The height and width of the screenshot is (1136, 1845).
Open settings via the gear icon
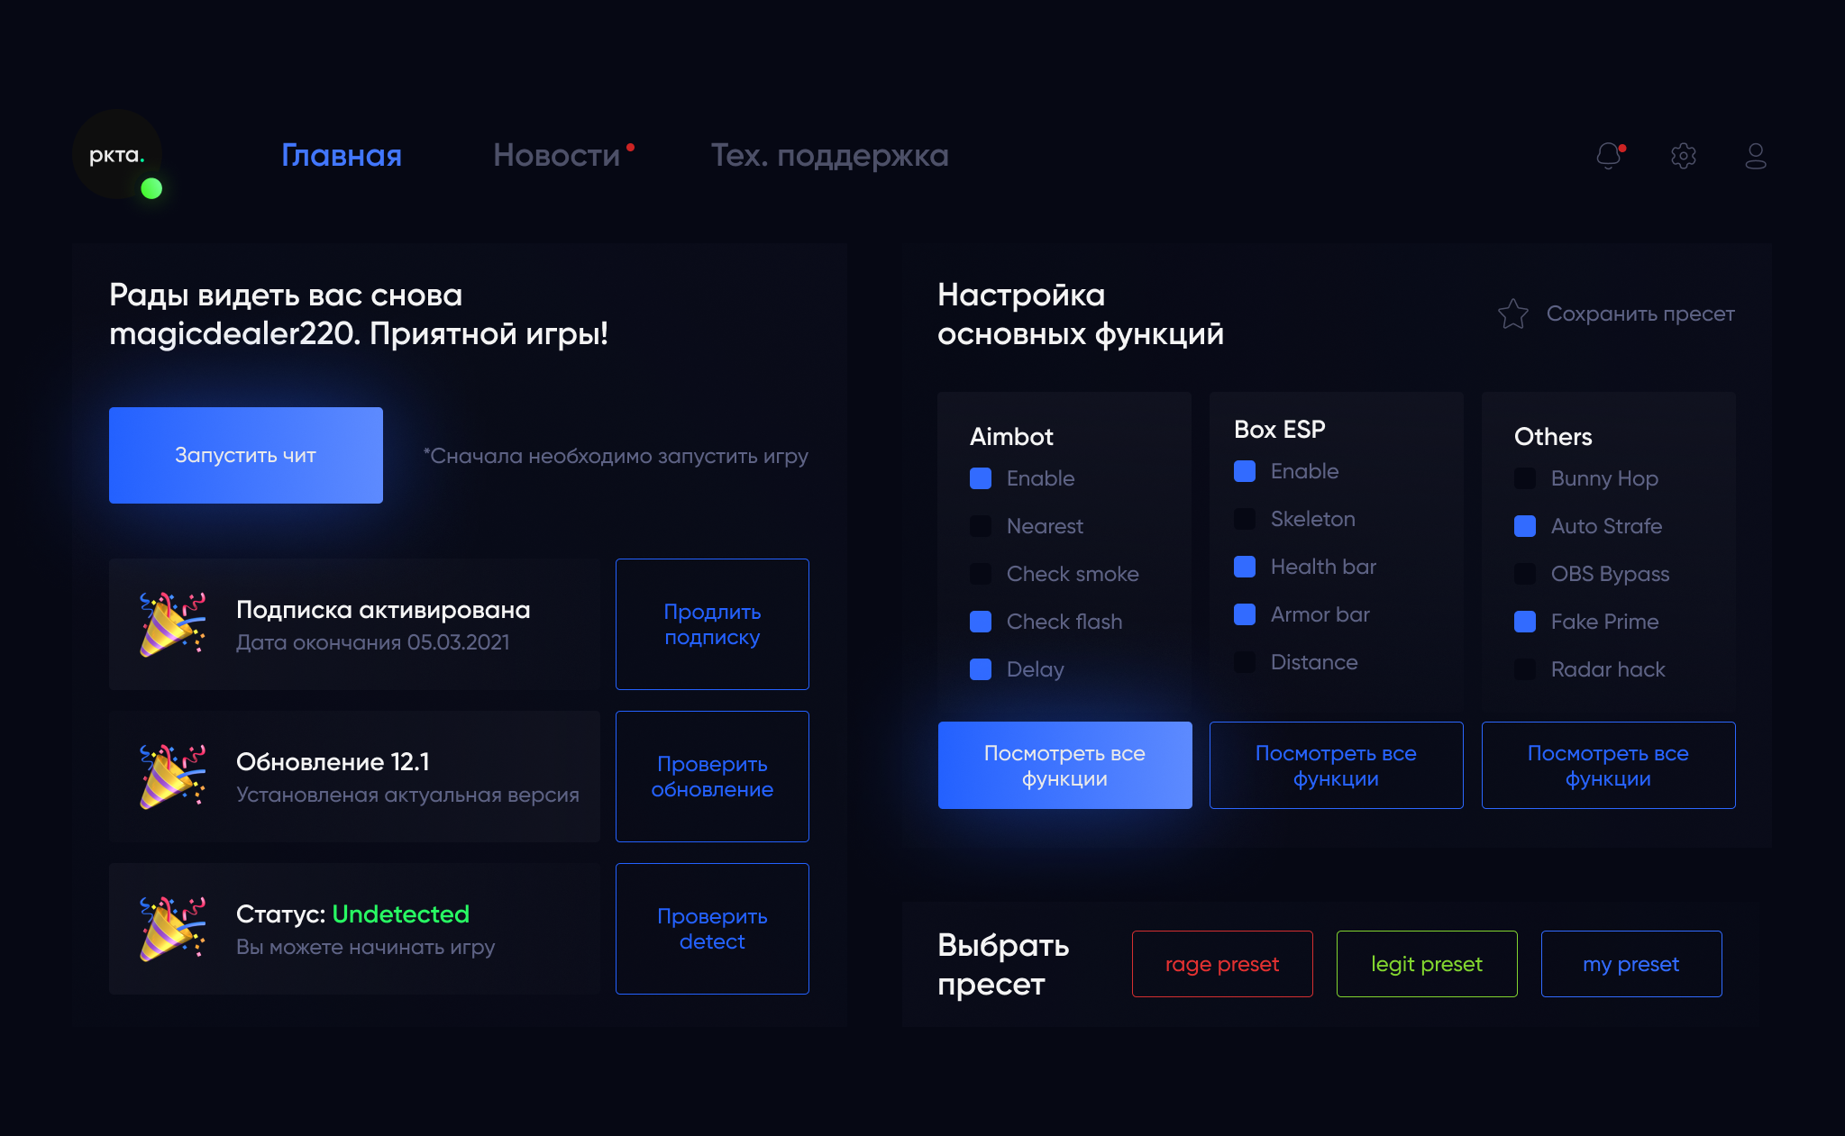(x=1683, y=156)
